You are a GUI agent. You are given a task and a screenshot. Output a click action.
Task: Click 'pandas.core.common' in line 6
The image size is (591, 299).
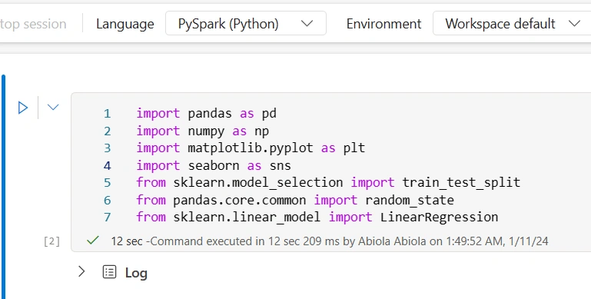pos(239,200)
